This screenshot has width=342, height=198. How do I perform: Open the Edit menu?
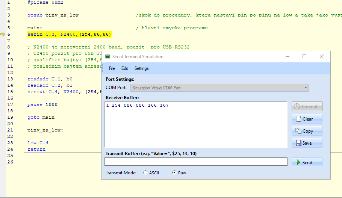pyautogui.click(x=124, y=68)
